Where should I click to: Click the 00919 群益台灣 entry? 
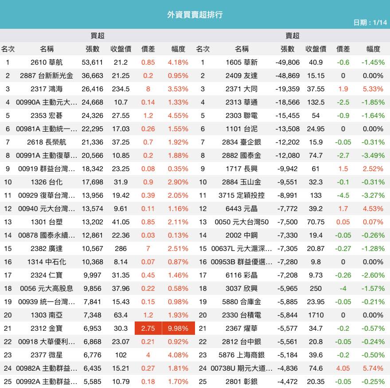coord(47,169)
